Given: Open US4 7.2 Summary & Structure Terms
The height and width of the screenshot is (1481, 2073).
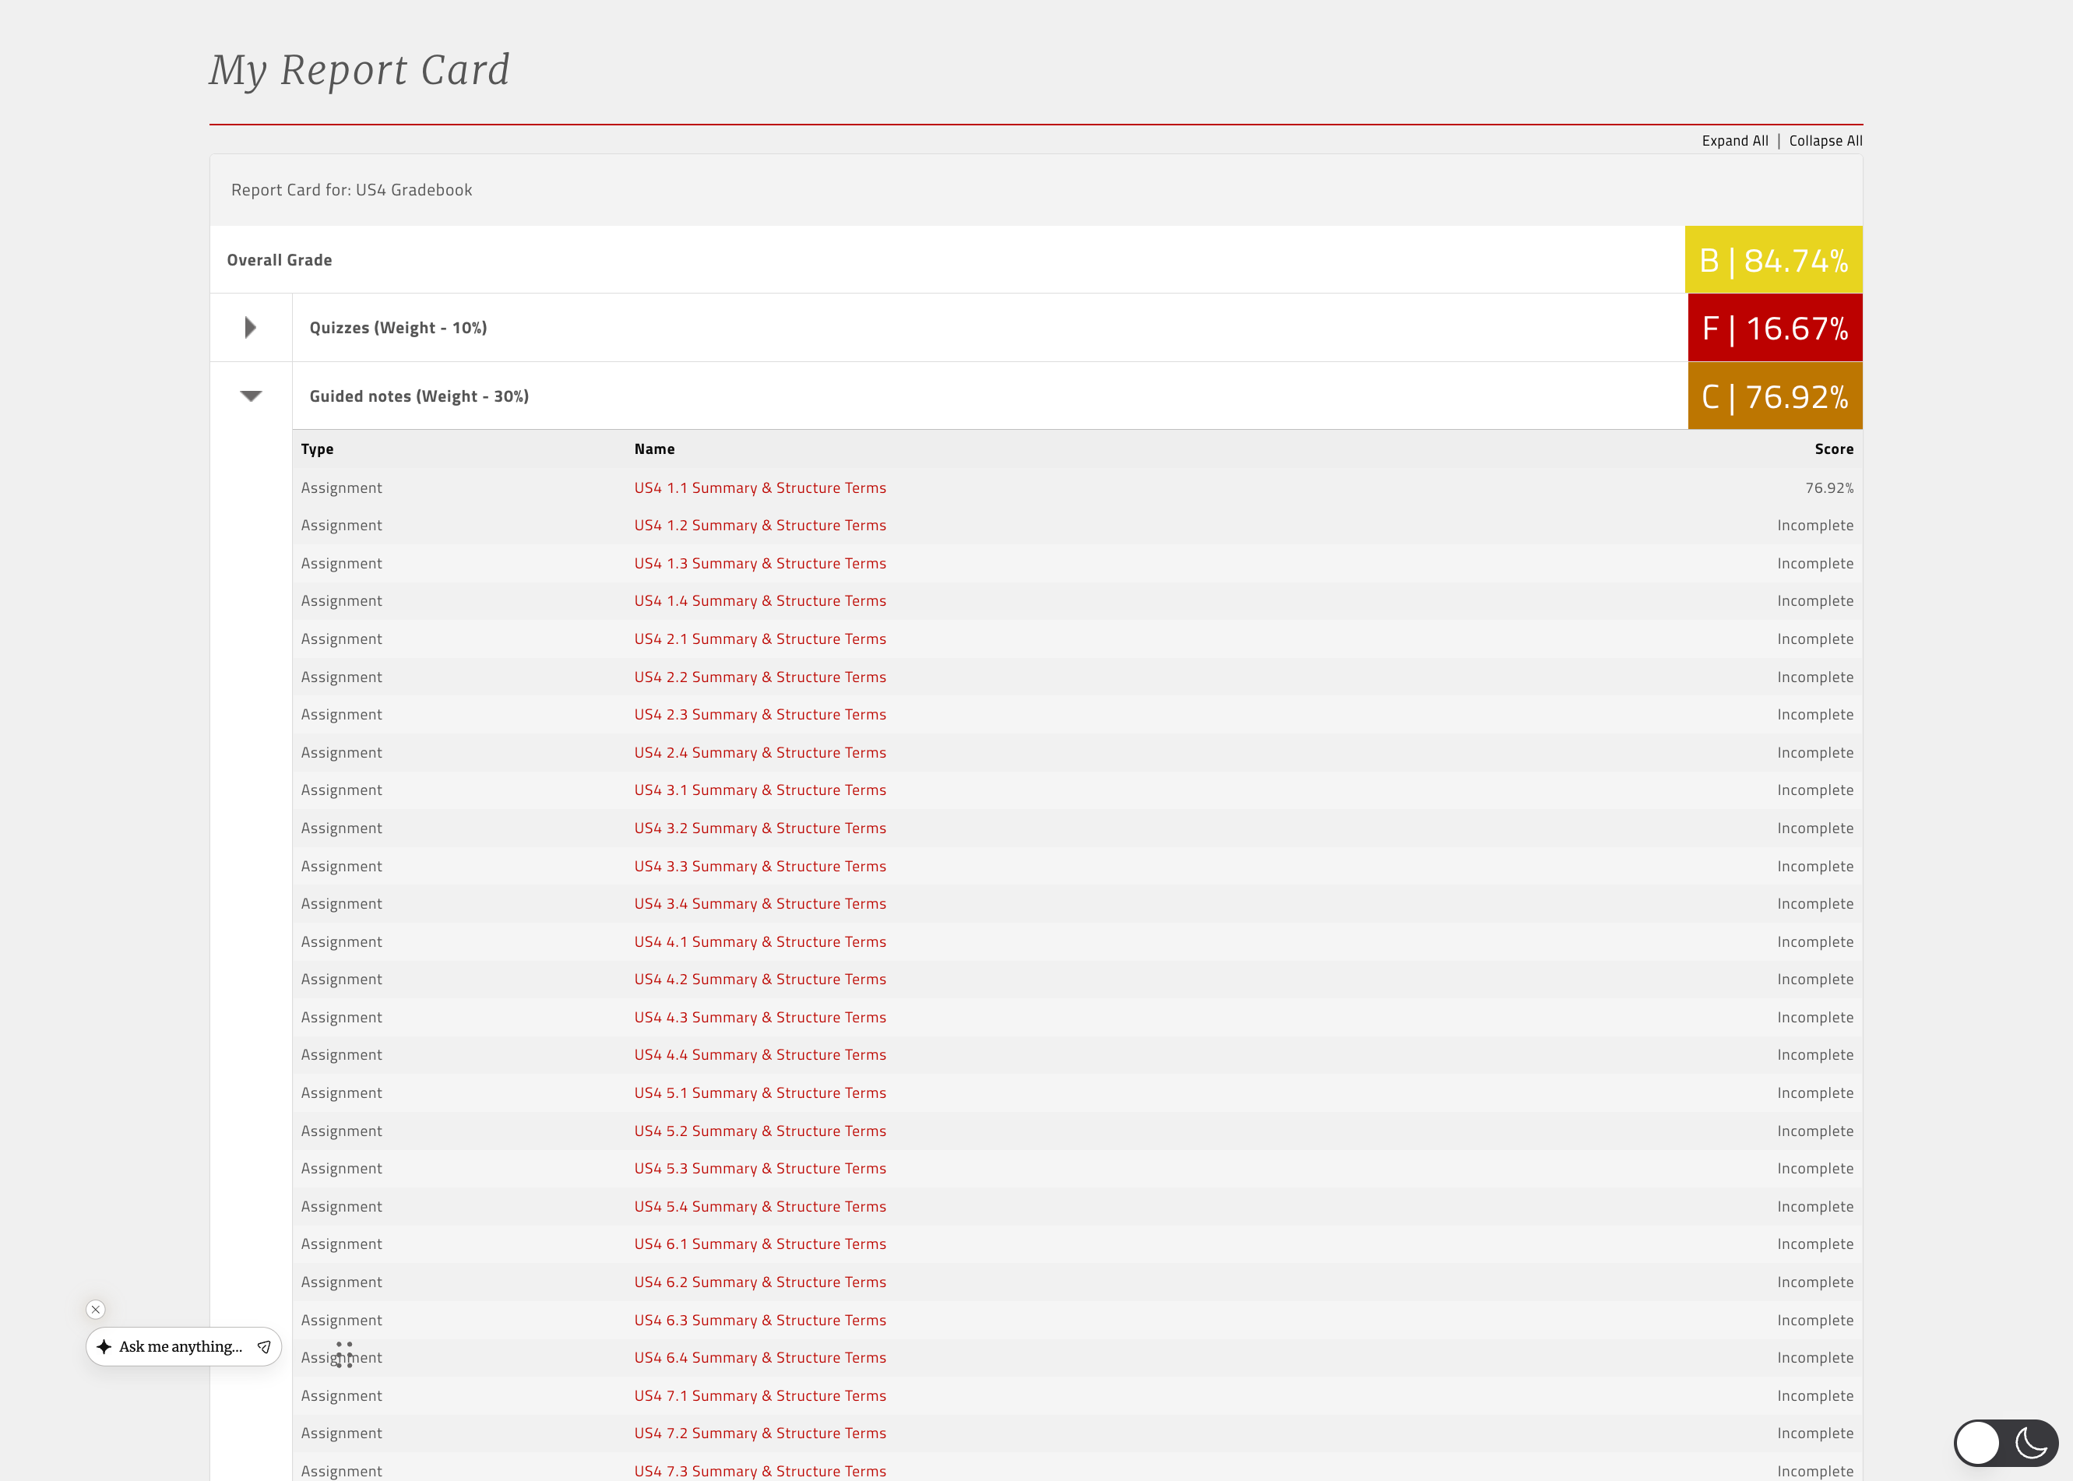Looking at the screenshot, I should tap(760, 1434).
